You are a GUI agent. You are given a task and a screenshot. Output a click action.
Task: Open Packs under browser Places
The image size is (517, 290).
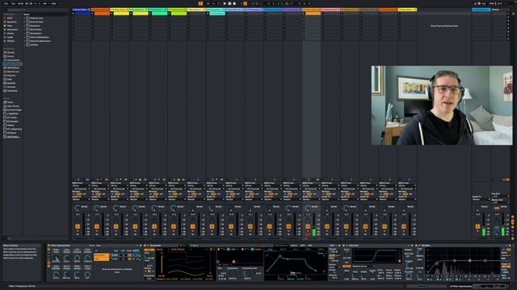tap(10, 102)
